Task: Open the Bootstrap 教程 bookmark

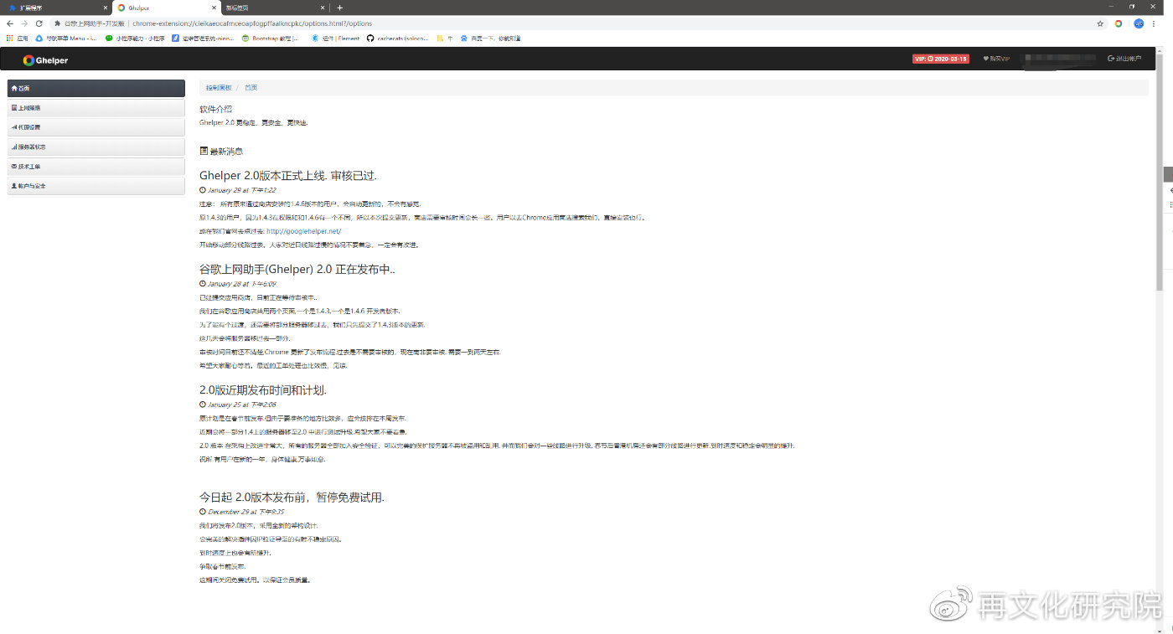Action: (x=270, y=38)
